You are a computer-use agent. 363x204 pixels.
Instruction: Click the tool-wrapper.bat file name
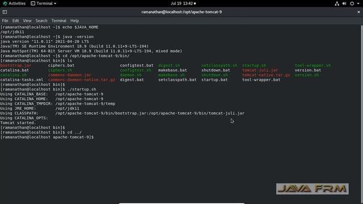(261, 79)
